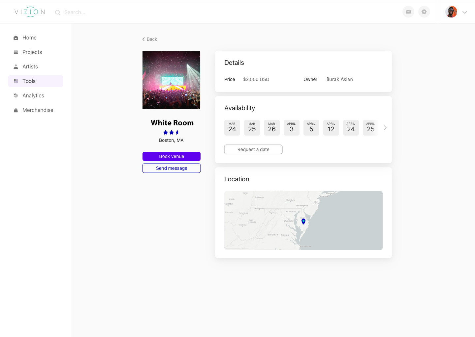Image resolution: width=475 pixels, height=337 pixels.
Task: Go back using the Back link
Action: pos(150,39)
